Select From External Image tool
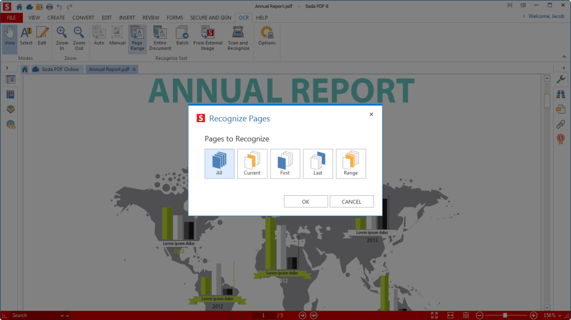Screen dimensions: 571x320 (208, 39)
